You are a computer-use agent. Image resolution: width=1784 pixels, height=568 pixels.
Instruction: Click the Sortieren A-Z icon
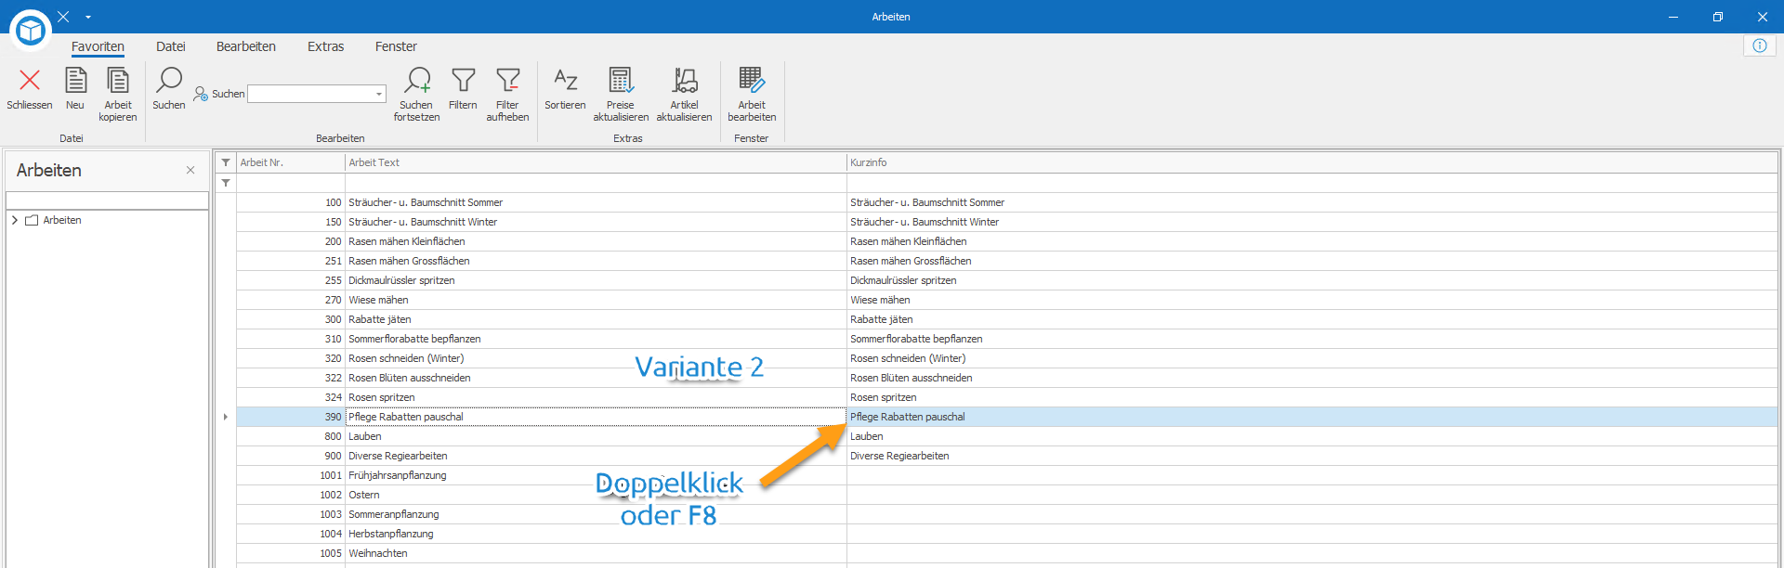click(565, 81)
